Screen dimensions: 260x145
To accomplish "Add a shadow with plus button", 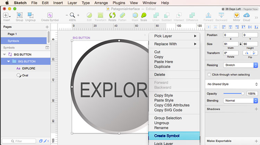I will (x=256, y=109).
